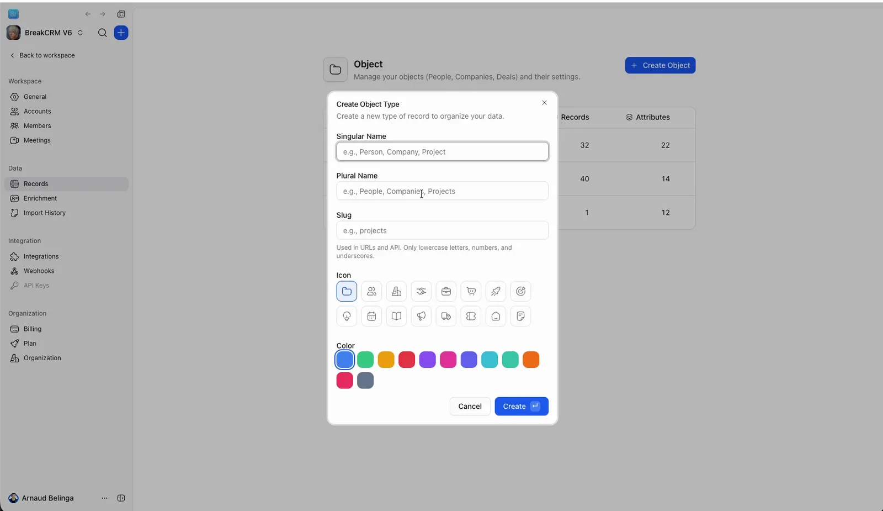Open the Members settings page
This screenshot has height=511, width=883.
click(66, 126)
